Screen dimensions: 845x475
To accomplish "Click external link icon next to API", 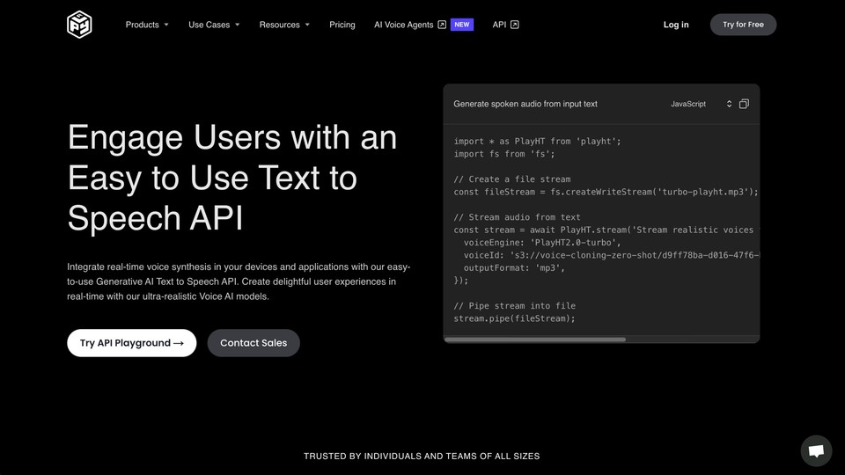I will (x=515, y=25).
